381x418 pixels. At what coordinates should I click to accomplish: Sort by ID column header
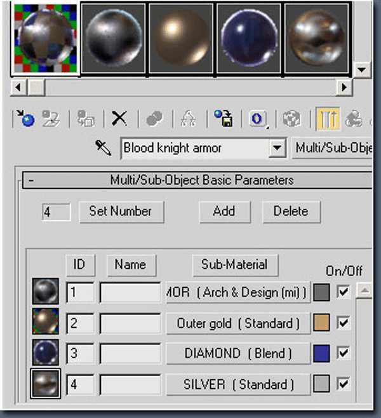click(80, 265)
